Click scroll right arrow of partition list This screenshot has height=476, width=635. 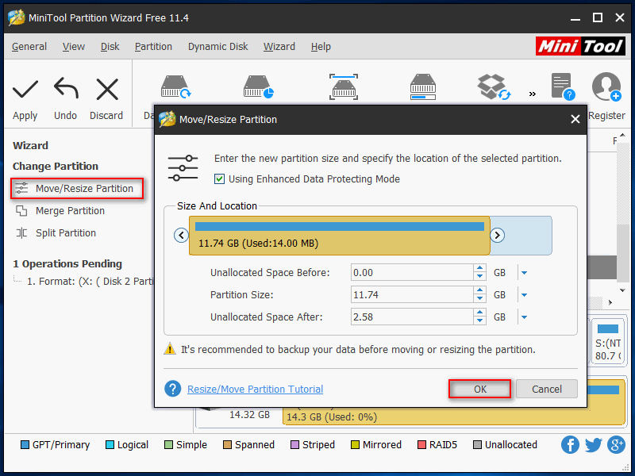pyautogui.click(x=610, y=302)
